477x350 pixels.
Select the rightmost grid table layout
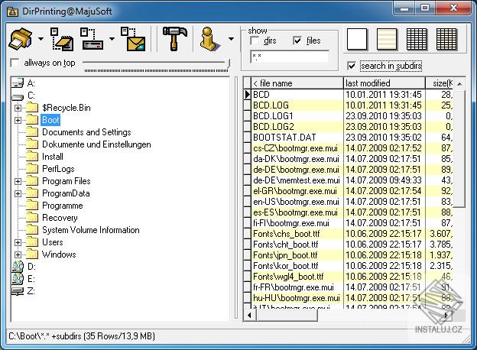click(446, 39)
